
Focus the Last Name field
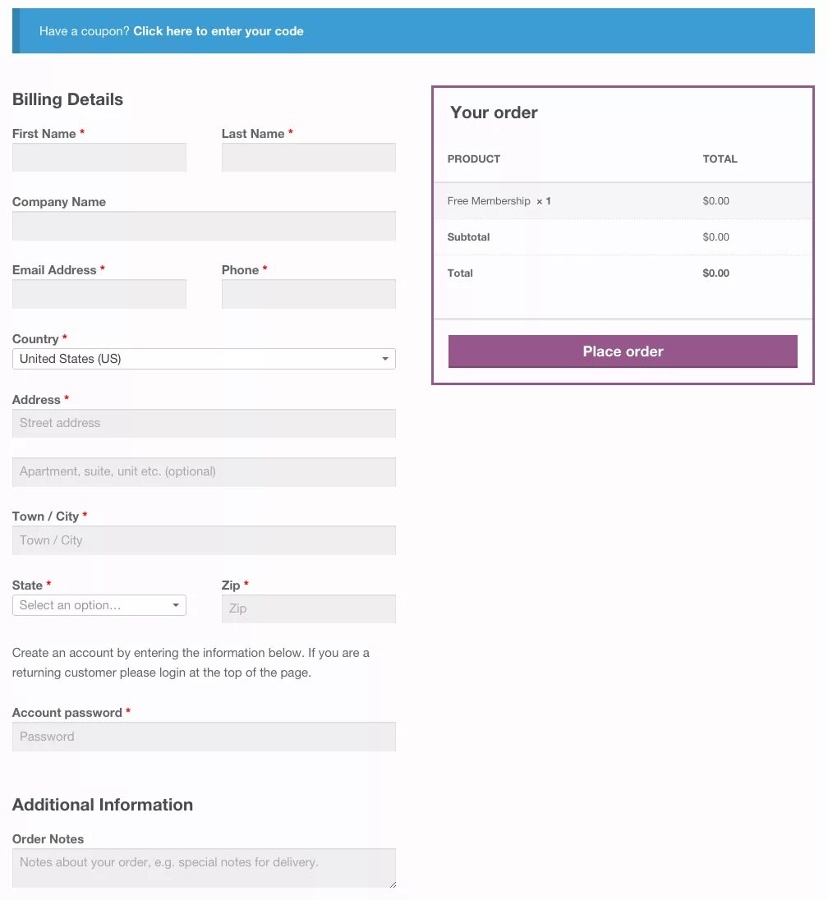pos(308,158)
